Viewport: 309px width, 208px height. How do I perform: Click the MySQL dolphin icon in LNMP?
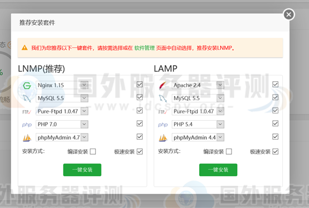tap(27, 98)
